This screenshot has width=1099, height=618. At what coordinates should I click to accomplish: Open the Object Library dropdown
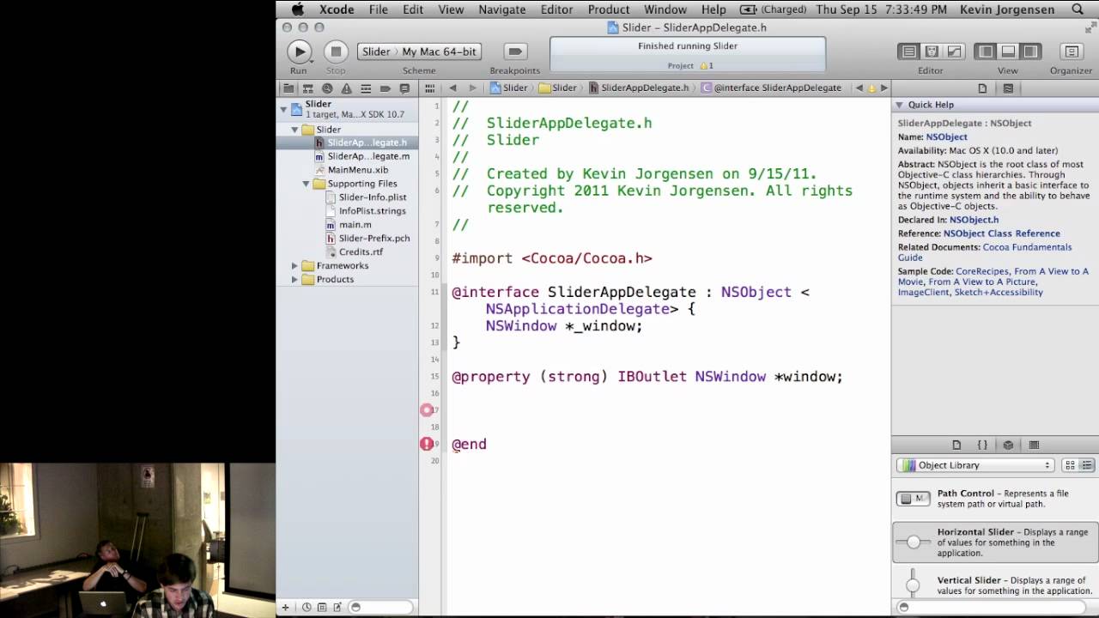tap(975, 465)
